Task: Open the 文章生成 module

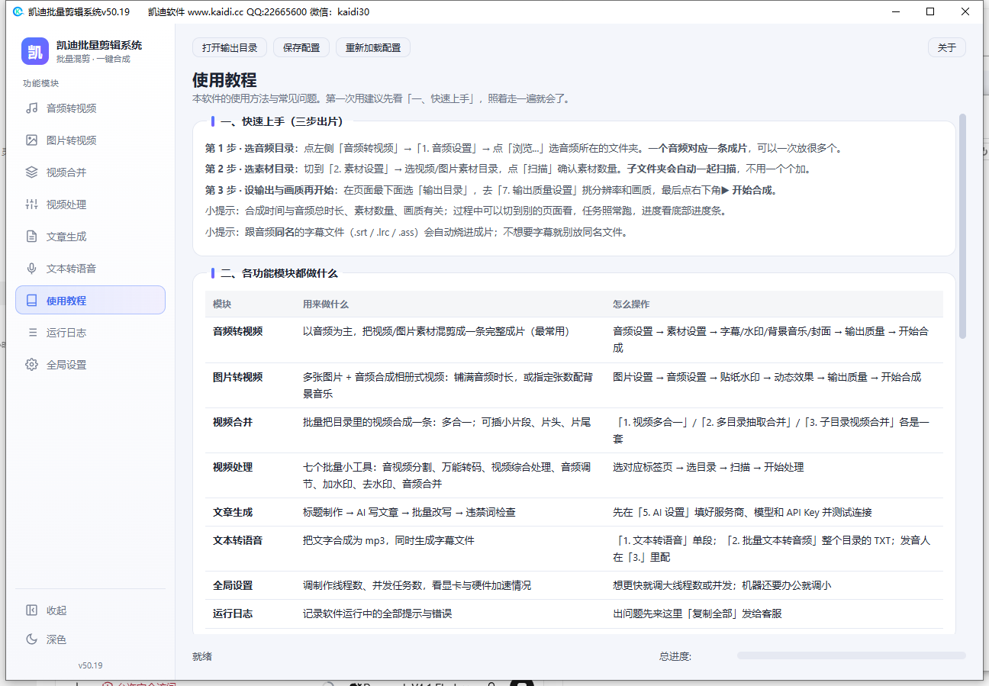Action: [90, 237]
